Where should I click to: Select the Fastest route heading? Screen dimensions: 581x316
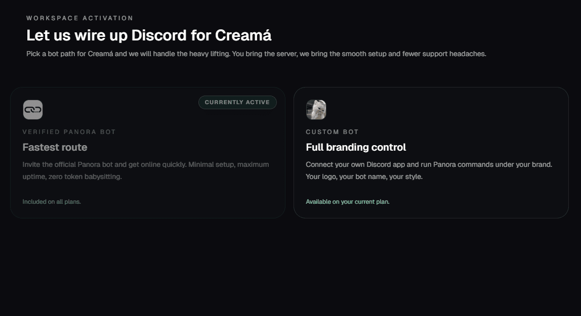coord(55,147)
